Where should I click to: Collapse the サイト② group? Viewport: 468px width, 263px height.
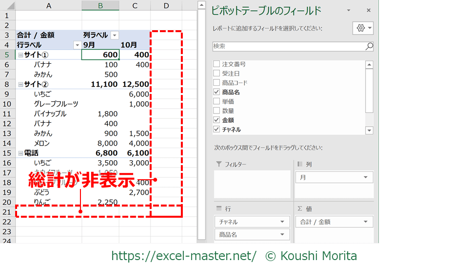[20, 84]
